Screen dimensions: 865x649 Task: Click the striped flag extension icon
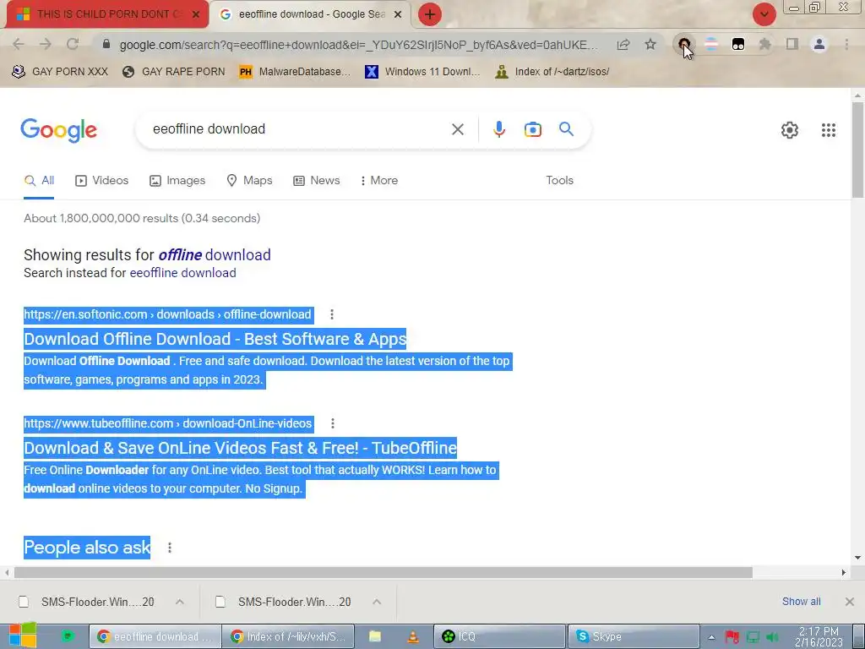pyautogui.click(x=711, y=45)
